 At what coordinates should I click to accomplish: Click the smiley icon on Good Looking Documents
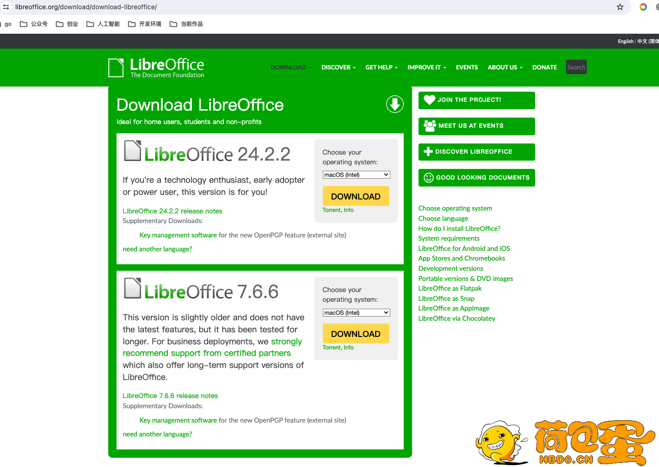(x=429, y=178)
